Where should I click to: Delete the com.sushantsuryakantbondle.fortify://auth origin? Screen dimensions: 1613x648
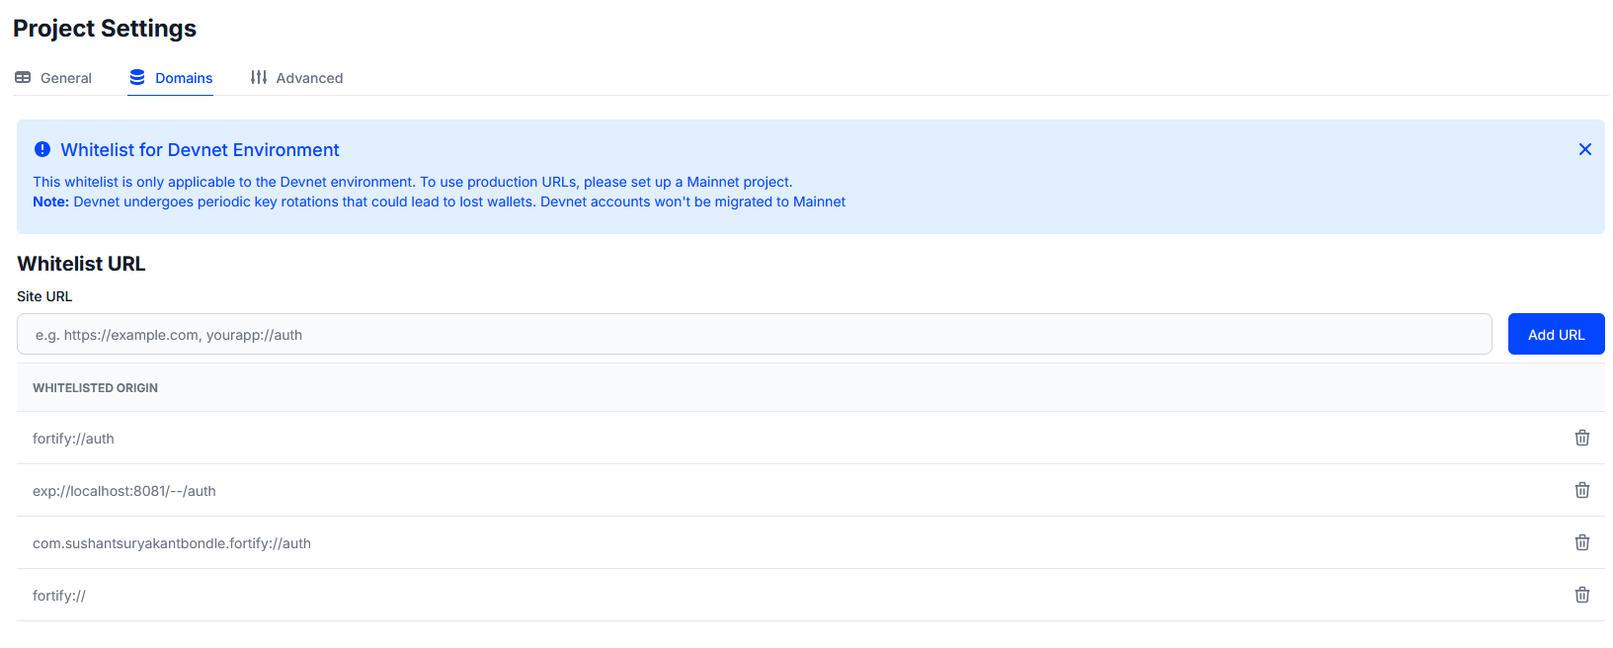(x=1581, y=542)
